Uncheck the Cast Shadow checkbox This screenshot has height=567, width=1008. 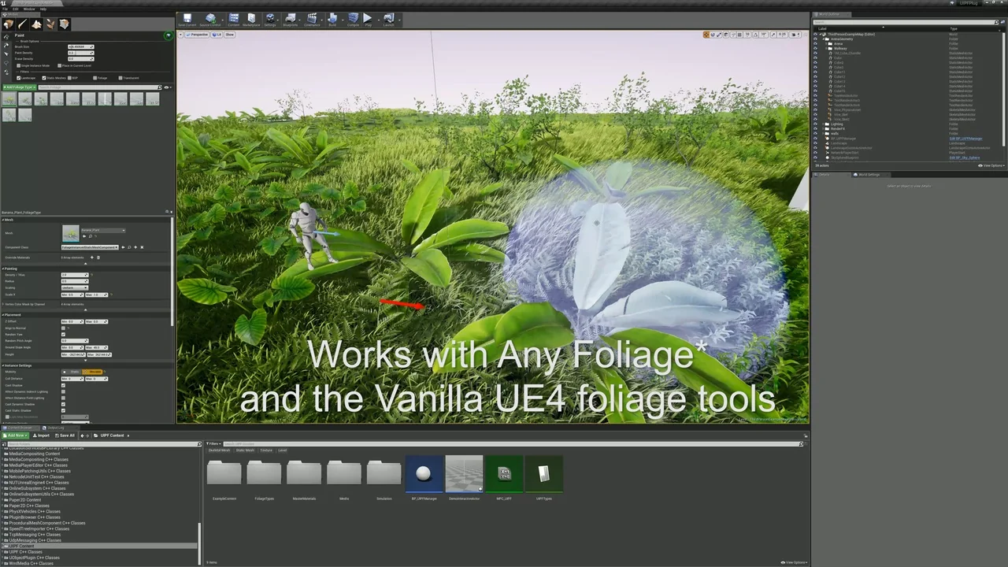pyautogui.click(x=64, y=385)
